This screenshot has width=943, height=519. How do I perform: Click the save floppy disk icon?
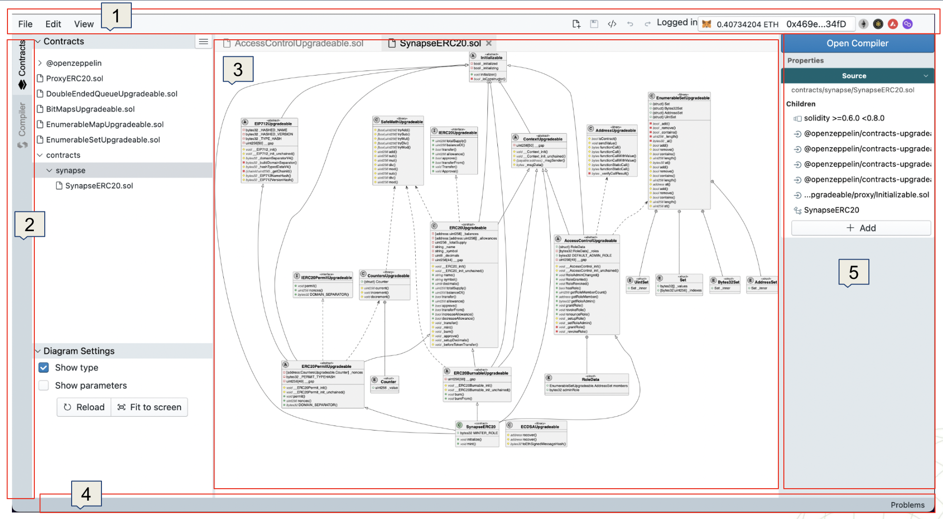click(594, 24)
